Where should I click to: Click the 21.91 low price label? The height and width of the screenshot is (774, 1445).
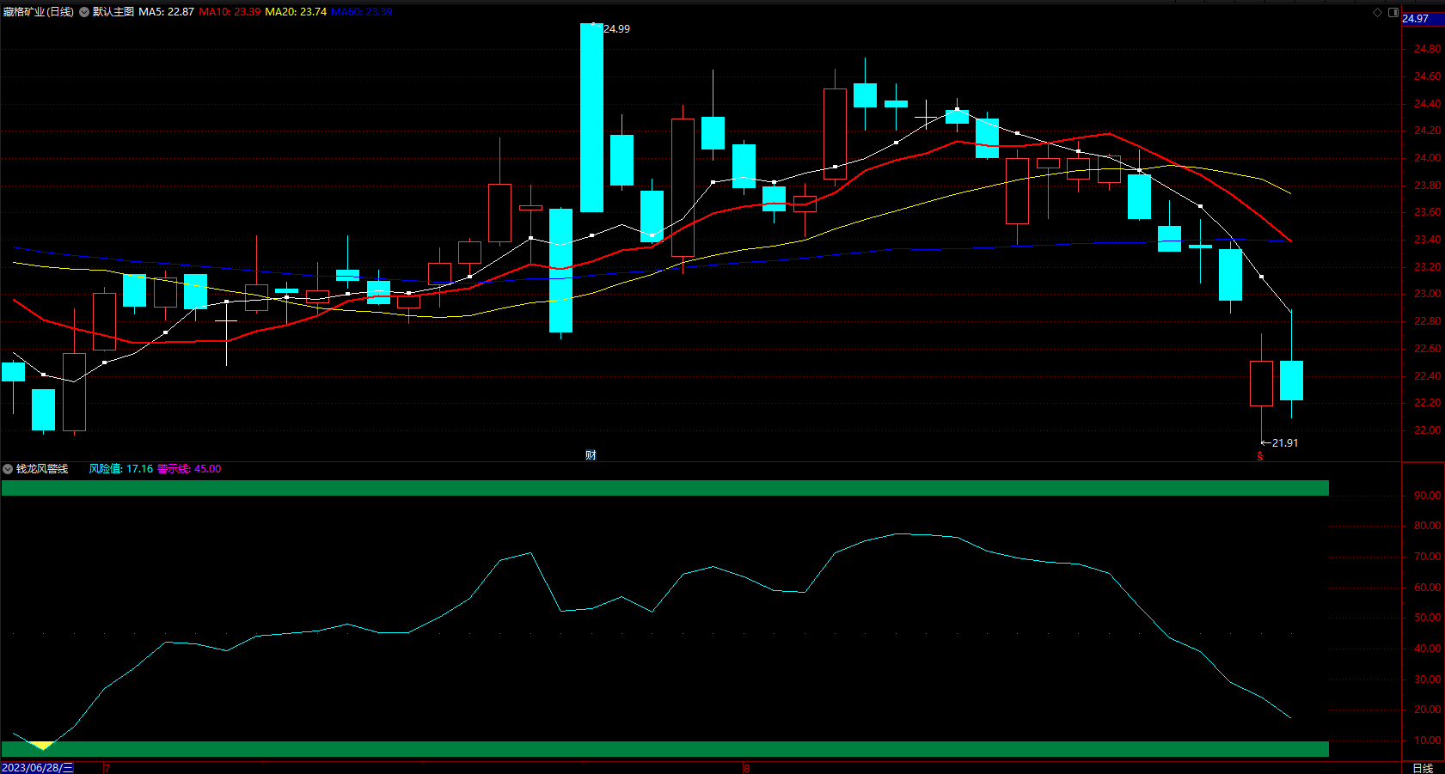pos(1285,443)
